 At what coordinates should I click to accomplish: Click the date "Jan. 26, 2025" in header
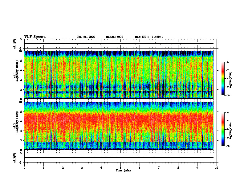(86, 37)
